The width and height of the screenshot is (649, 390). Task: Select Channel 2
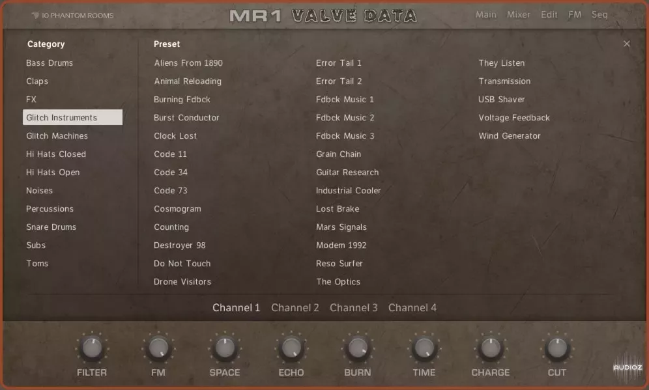tap(295, 308)
